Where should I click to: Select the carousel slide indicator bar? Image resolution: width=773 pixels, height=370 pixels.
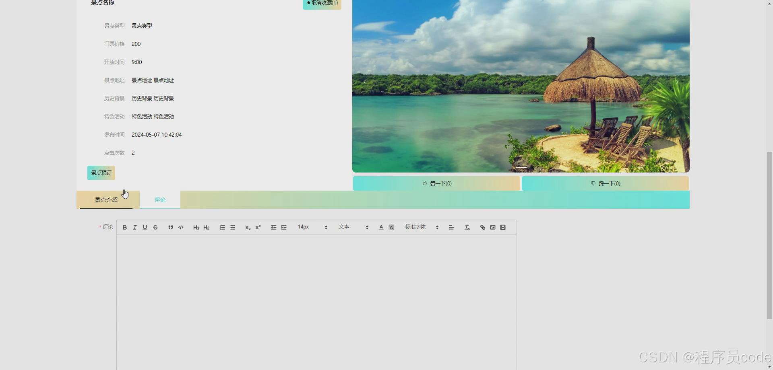521,167
